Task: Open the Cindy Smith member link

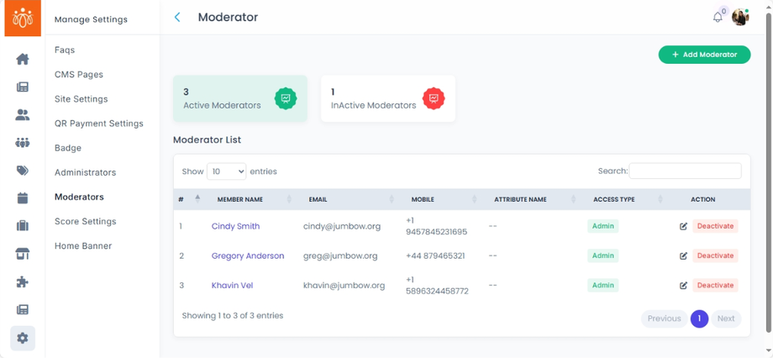Action: (235, 226)
